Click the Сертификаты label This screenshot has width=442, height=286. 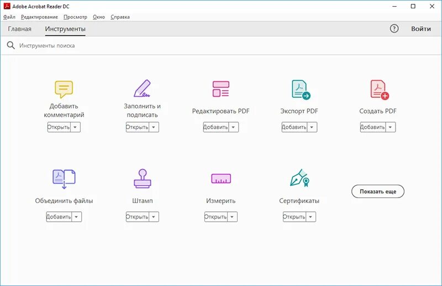click(299, 201)
